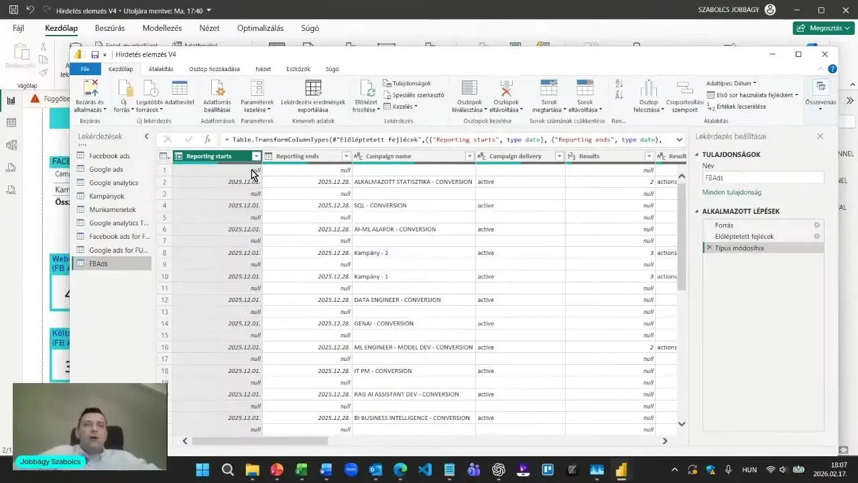This screenshot has width=858, height=483.
Task: Open gear settings for Előléptetett fejlécek step
Action: tap(816, 236)
